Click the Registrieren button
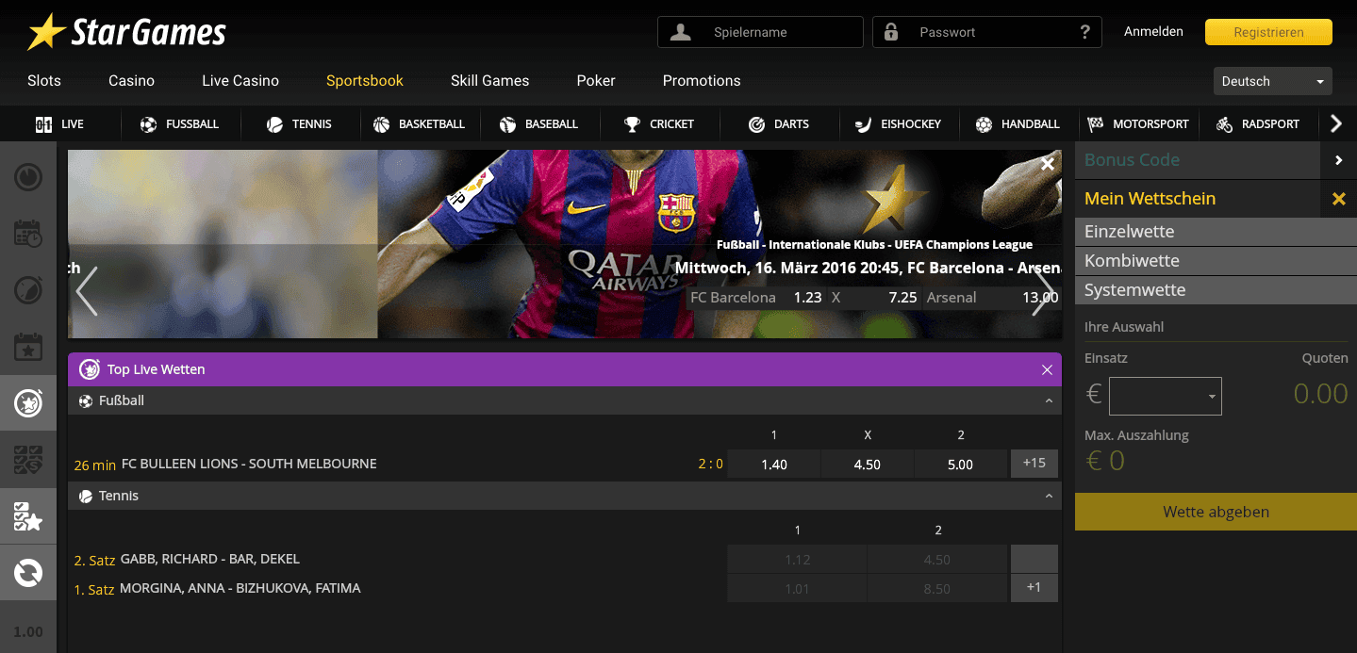The image size is (1357, 653). point(1268,32)
